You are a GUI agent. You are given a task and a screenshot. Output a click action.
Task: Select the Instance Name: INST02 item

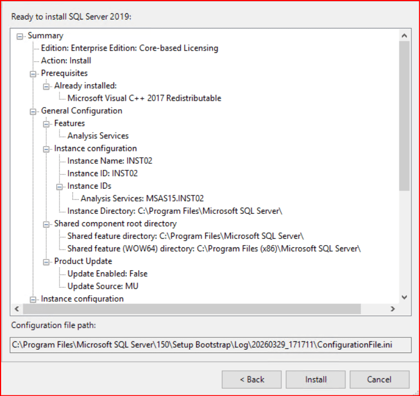pyautogui.click(x=110, y=161)
